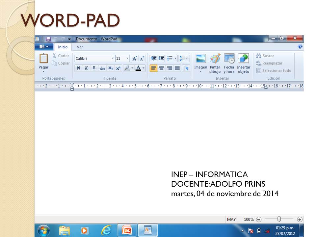Open the WordPad application menu button
Image resolution: width=316 pixels, height=237 pixels.
pyautogui.click(x=44, y=47)
